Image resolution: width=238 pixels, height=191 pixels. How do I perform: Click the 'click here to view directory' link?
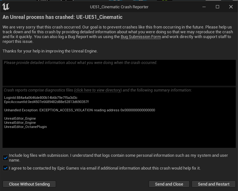tap(98, 90)
